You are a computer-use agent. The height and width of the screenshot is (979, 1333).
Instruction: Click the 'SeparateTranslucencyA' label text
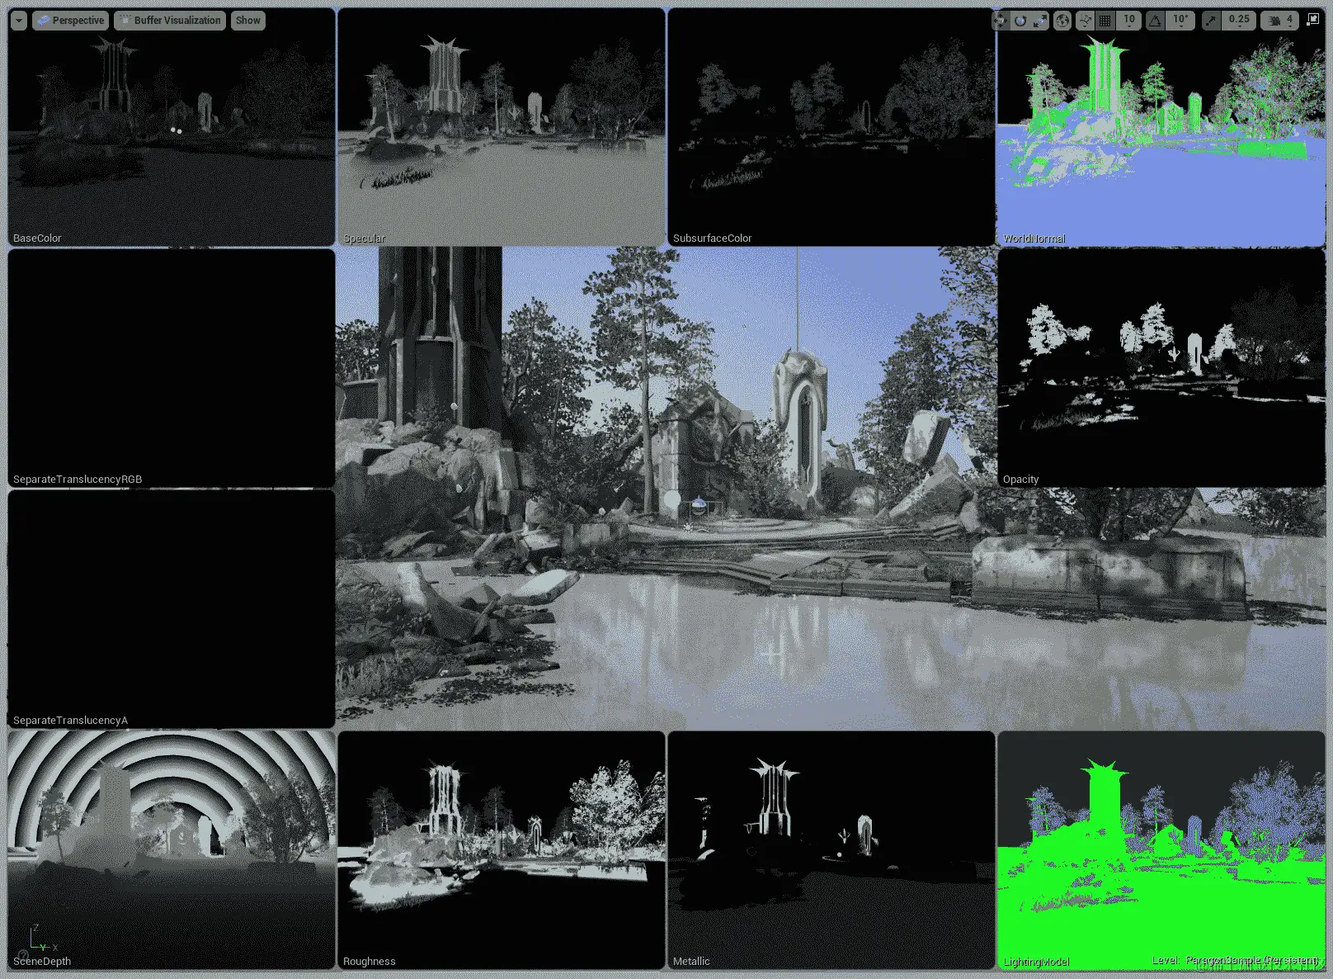(x=70, y=720)
